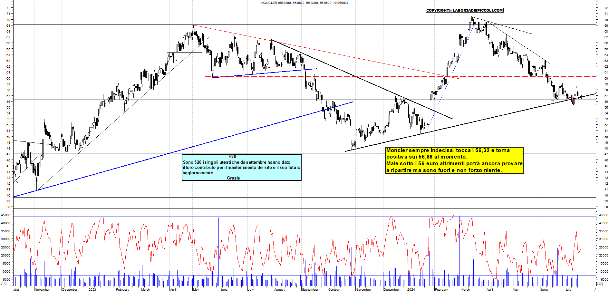Click the x100 multiplier box on right axis
Screen dimensions: 609x291
pos(599,285)
